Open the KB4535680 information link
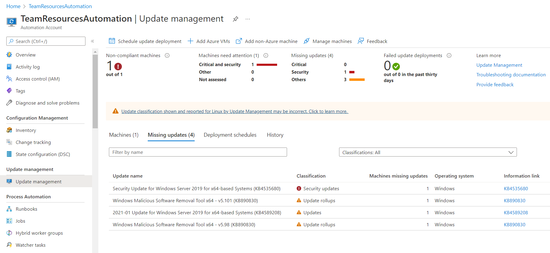 coord(516,189)
